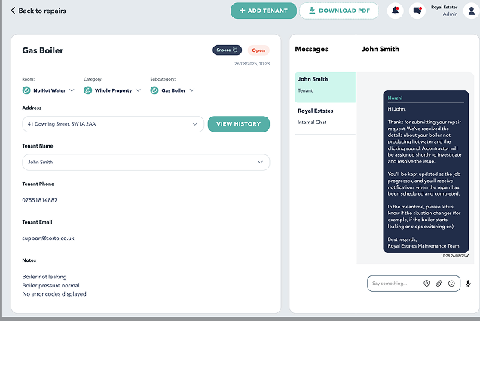This screenshot has height=368, width=480.
Task: Toggle the Open status badge
Action: [x=258, y=50]
